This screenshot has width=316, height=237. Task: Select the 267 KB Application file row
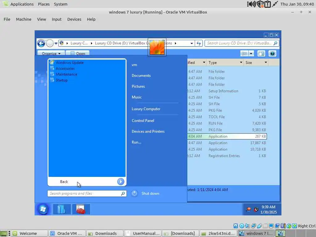pyautogui.click(x=227, y=136)
